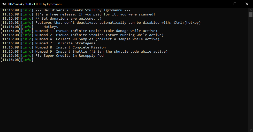
Task: Click the scrollbar down arrow
Action: (250, 130)
